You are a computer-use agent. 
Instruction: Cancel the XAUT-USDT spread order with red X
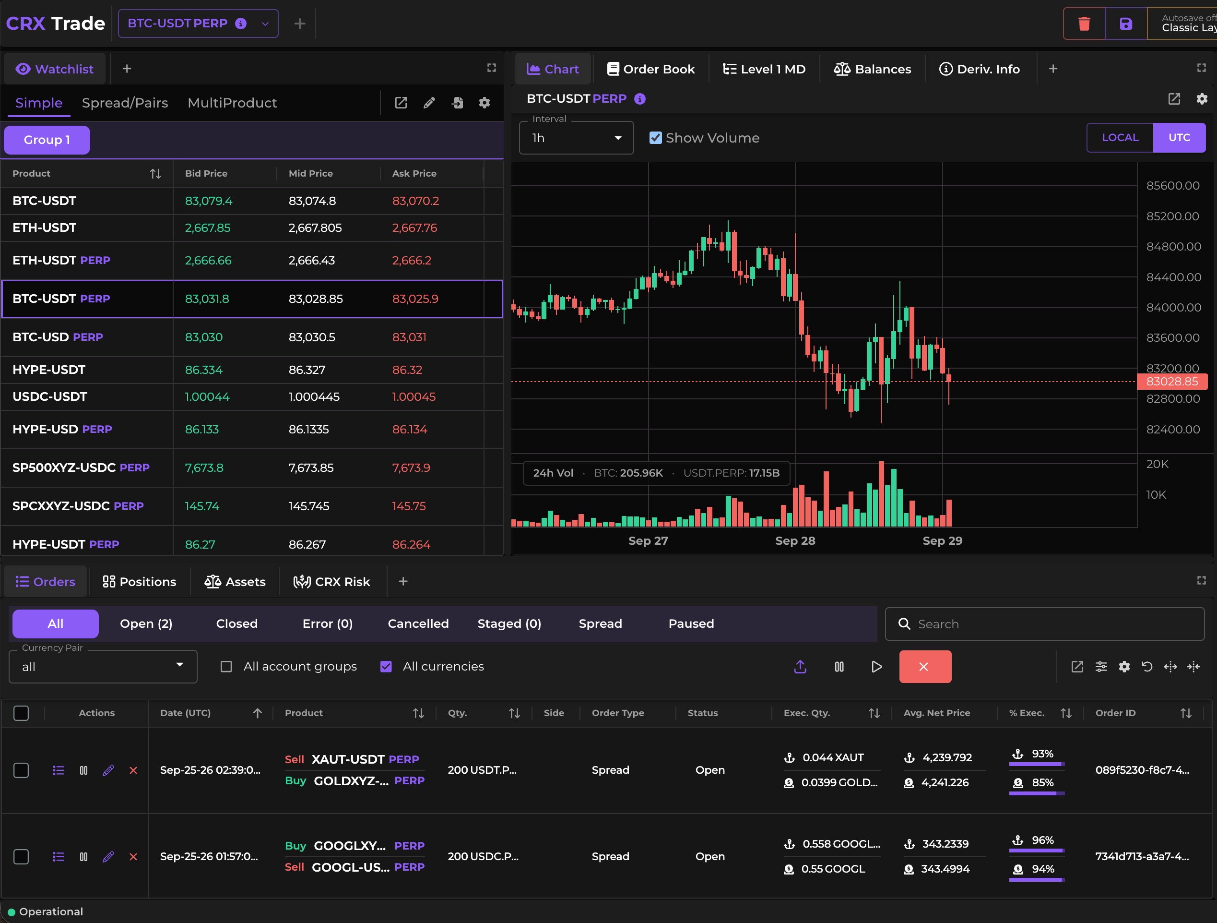pos(133,770)
